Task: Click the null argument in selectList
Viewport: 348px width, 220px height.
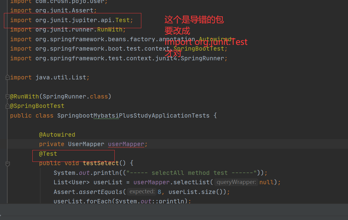Action: pyautogui.click(x=266, y=182)
